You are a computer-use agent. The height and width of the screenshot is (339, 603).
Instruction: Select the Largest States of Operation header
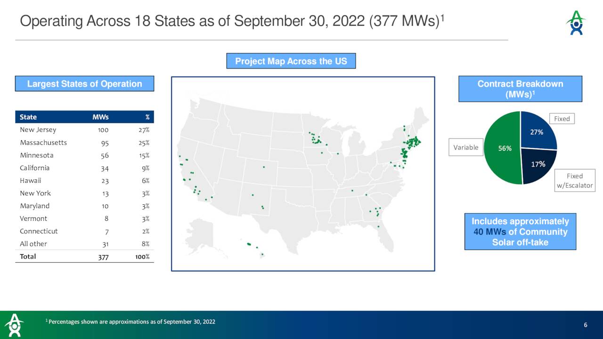84,83
